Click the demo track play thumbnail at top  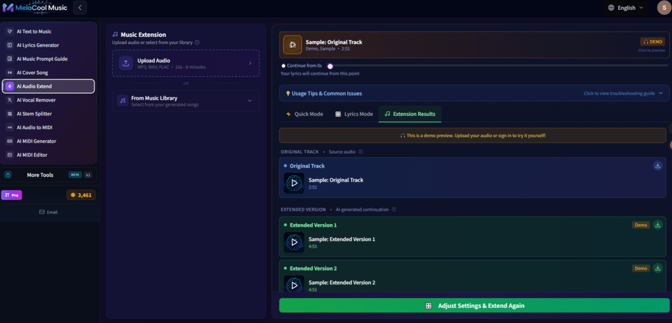(x=292, y=45)
